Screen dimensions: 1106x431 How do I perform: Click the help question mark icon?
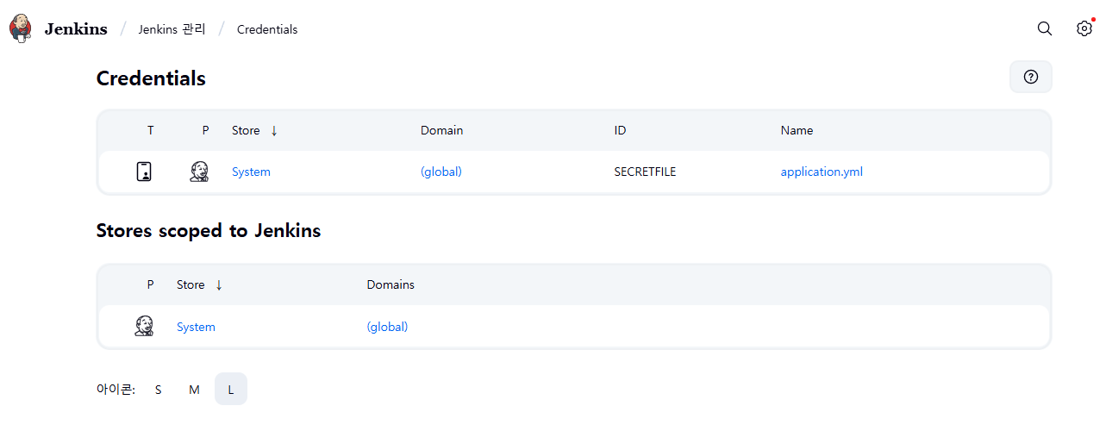pyautogui.click(x=1031, y=77)
